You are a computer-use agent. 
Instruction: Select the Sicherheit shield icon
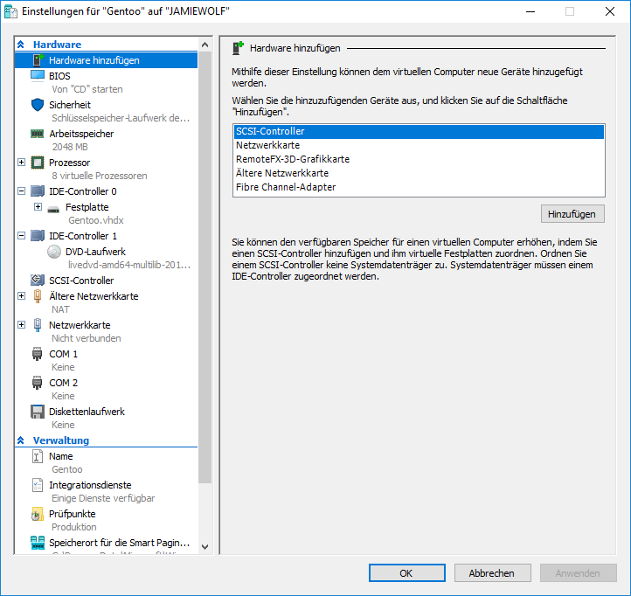(x=38, y=105)
